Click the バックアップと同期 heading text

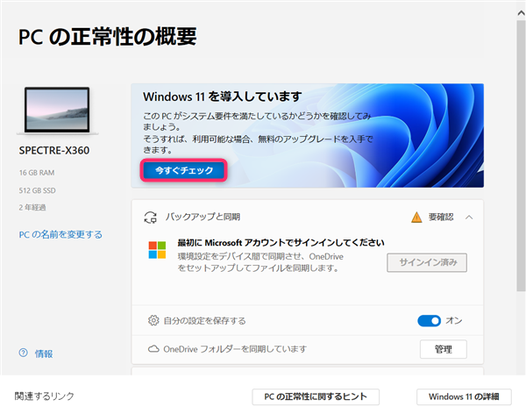203,217
